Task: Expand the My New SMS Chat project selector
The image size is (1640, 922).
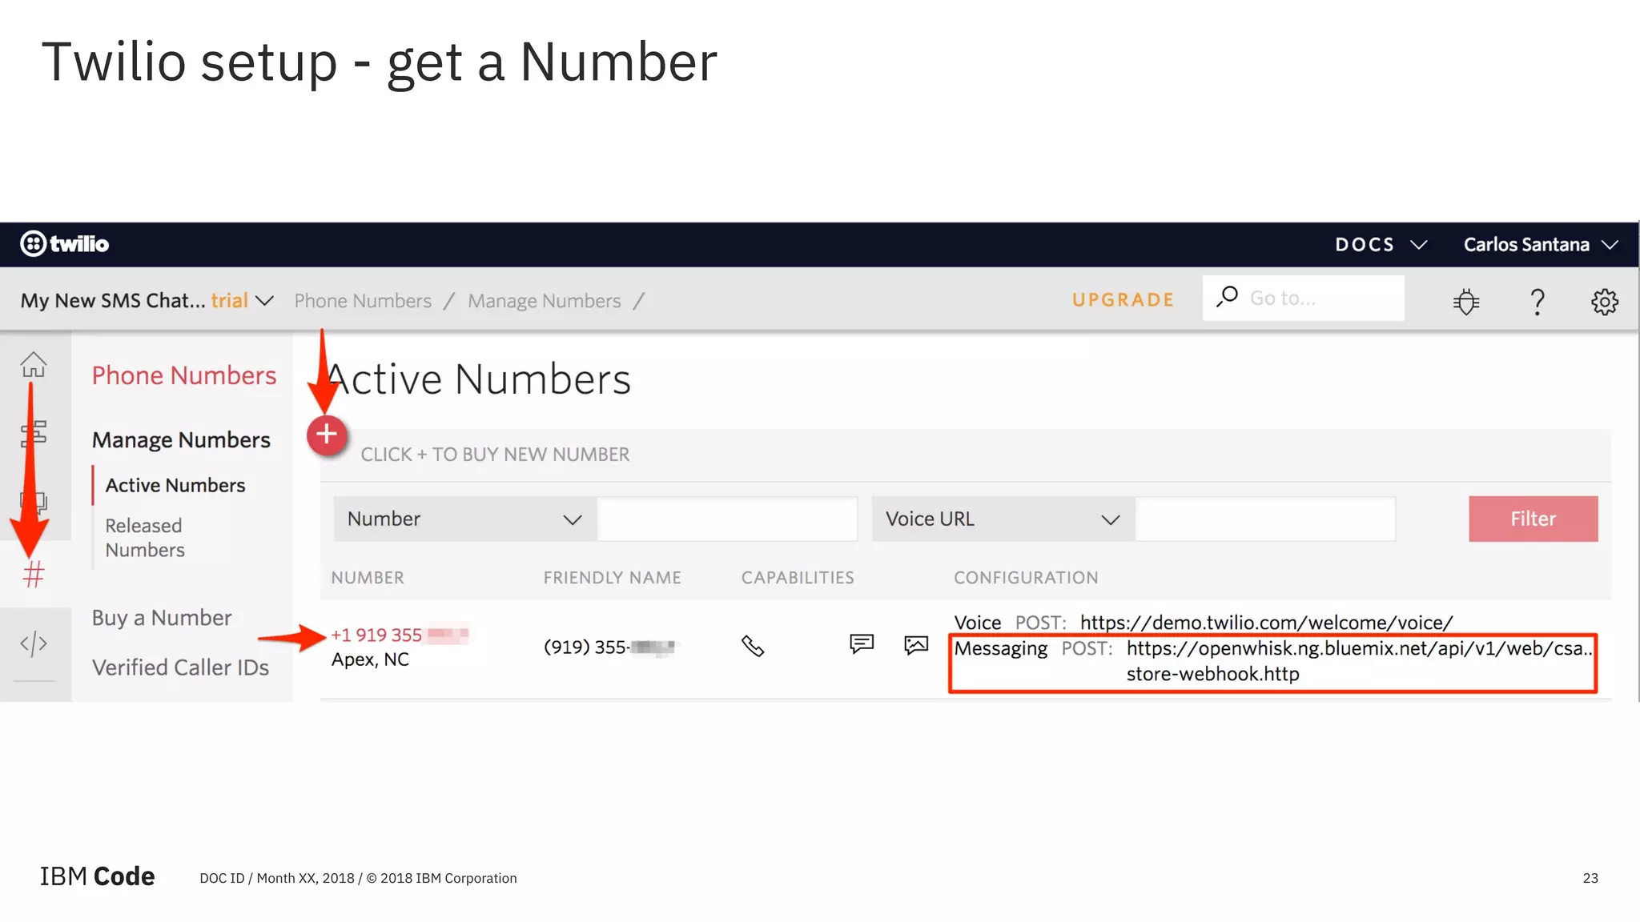Action: 147,300
